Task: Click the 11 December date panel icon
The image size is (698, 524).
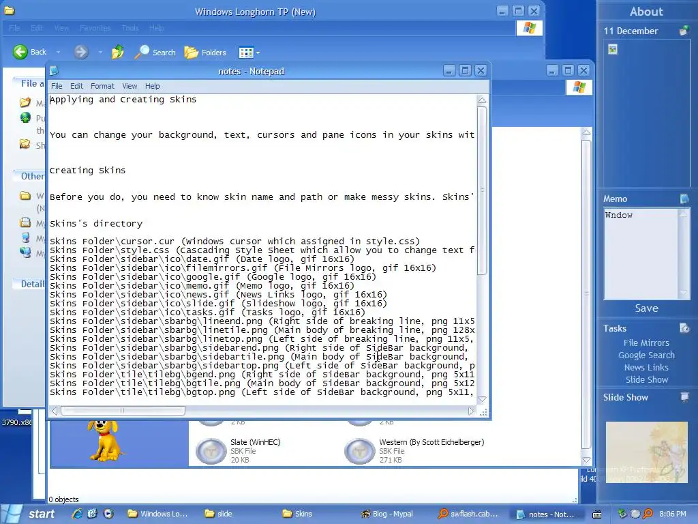Action: point(684,31)
